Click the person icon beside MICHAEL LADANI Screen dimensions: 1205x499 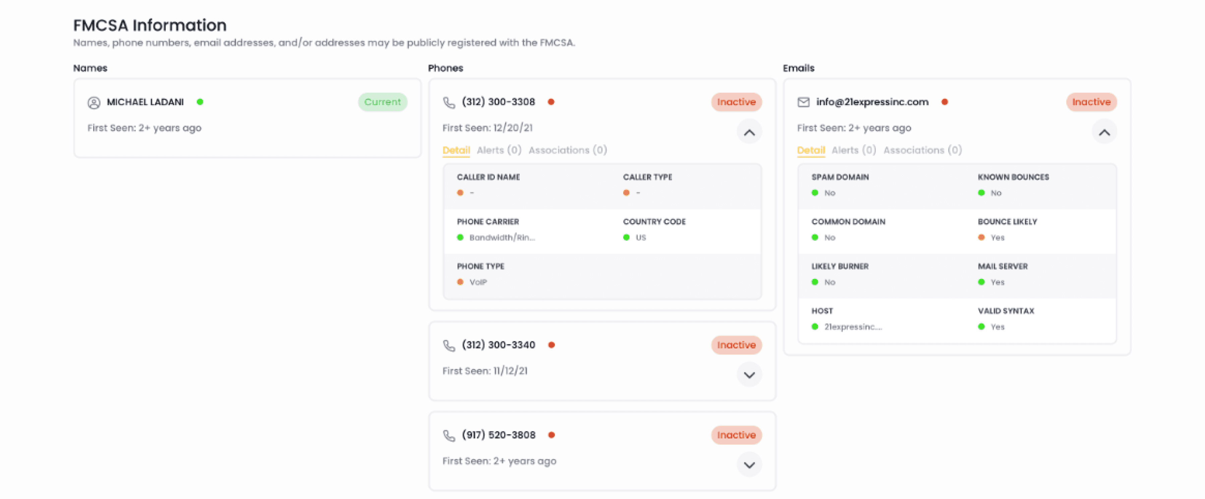pyautogui.click(x=94, y=102)
